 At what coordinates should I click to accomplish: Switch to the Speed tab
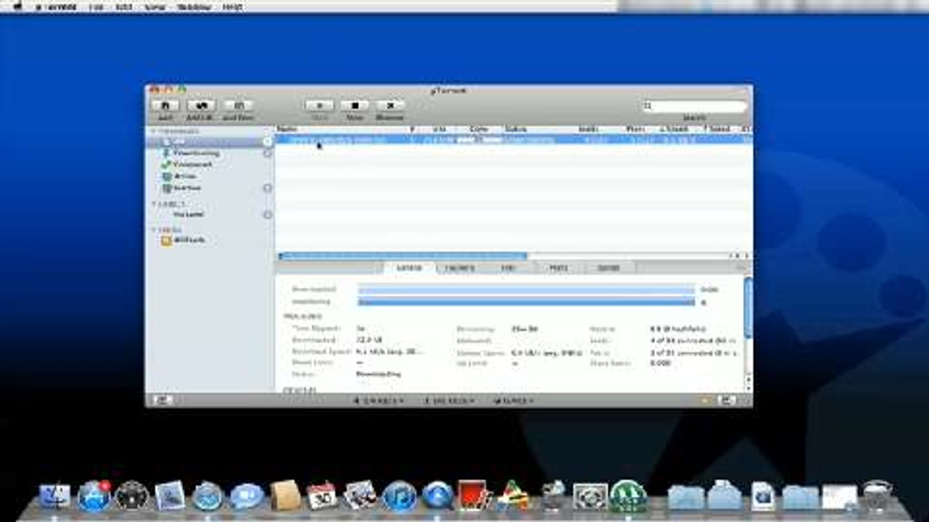click(608, 268)
